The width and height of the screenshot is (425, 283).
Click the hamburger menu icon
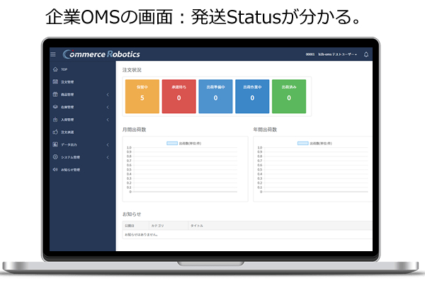point(52,54)
